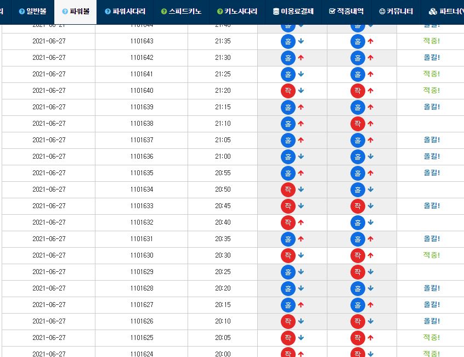Click second blue 홀 badge in row 1101632
This screenshot has height=357, width=464.
358,222
